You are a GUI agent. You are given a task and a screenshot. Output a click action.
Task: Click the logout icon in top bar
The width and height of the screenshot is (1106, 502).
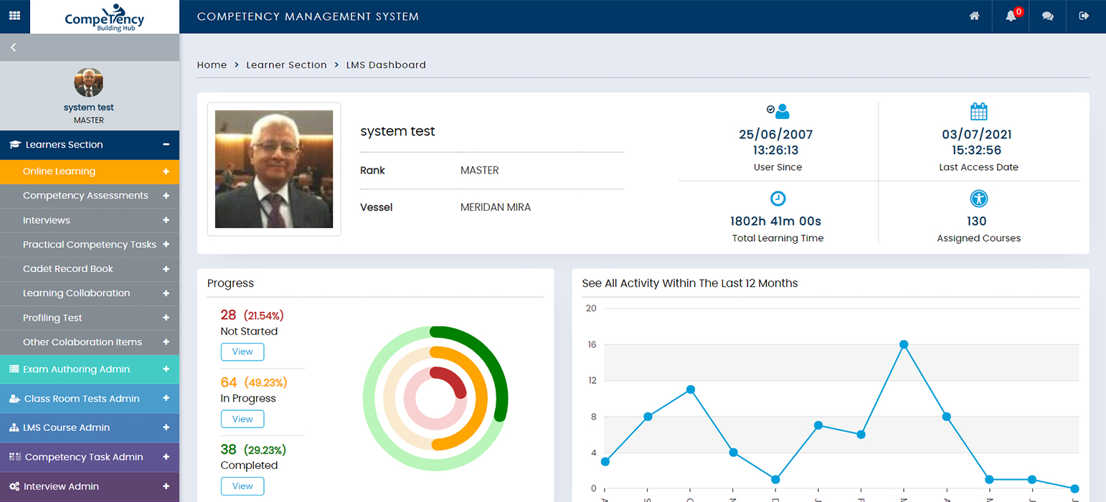tap(1084, 16)
